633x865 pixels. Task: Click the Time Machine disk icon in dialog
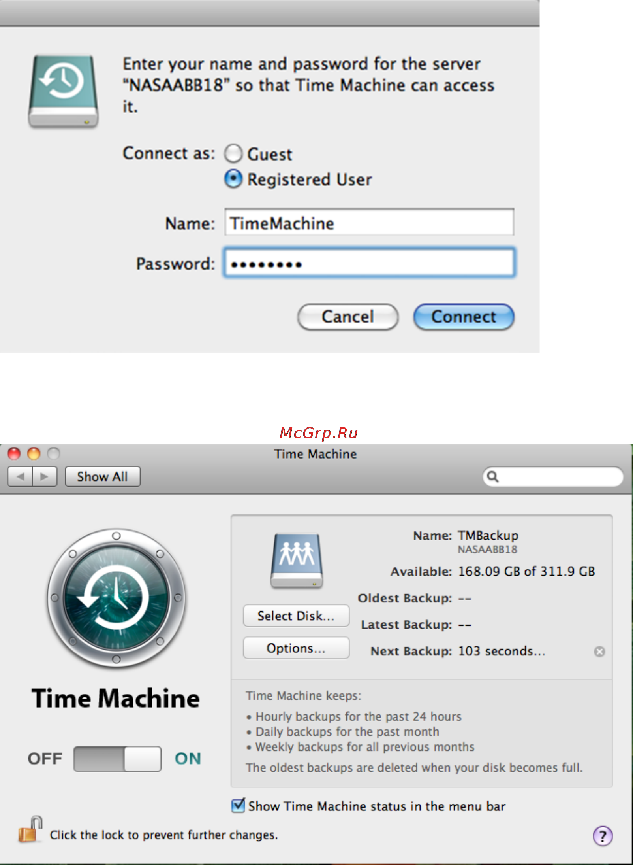pos(64,91)
